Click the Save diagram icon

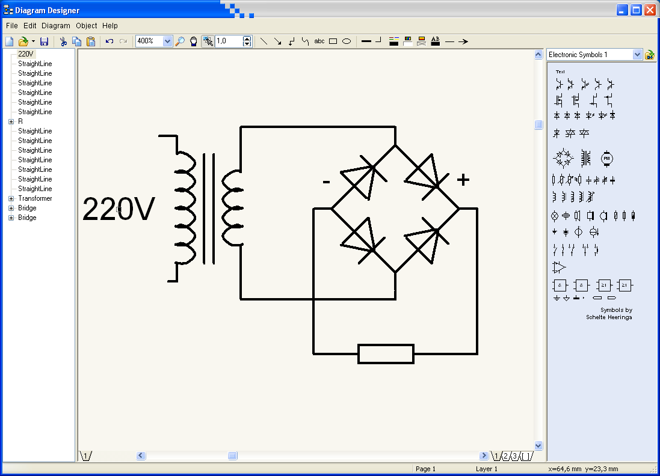coord(44,41)
